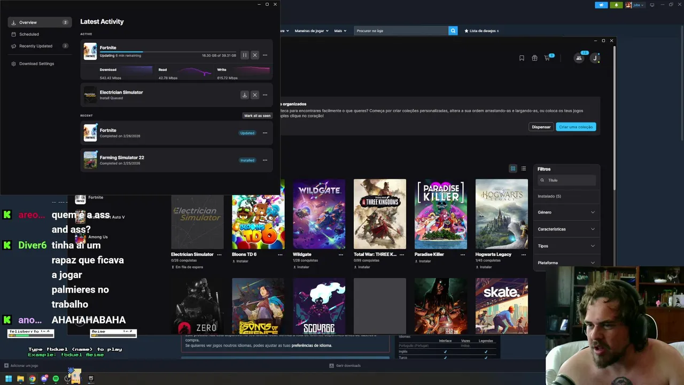Click the Updated badge for Fortnite
This screenshot has height=385, width=684.
247,133
